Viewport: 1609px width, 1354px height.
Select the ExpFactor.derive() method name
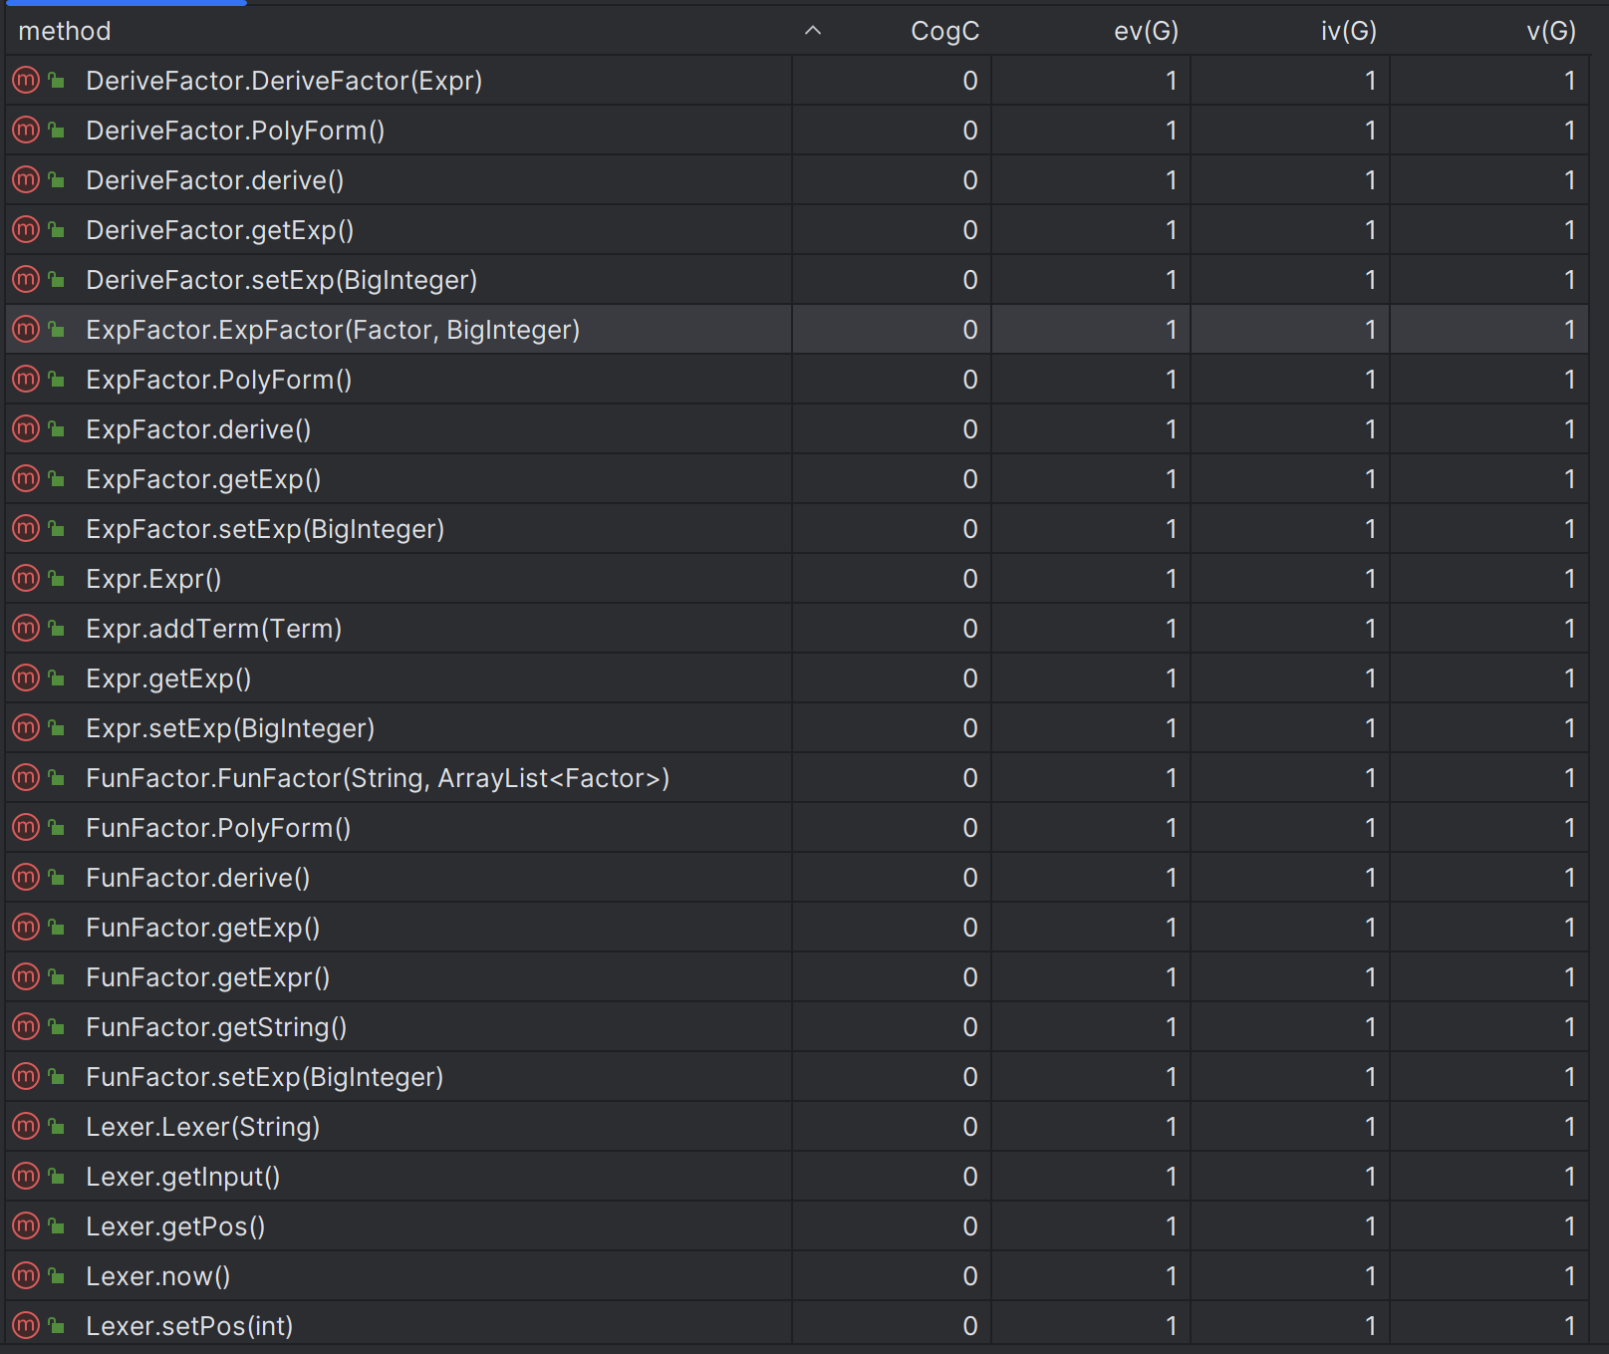pyautogui.click(x=198, y=429)
